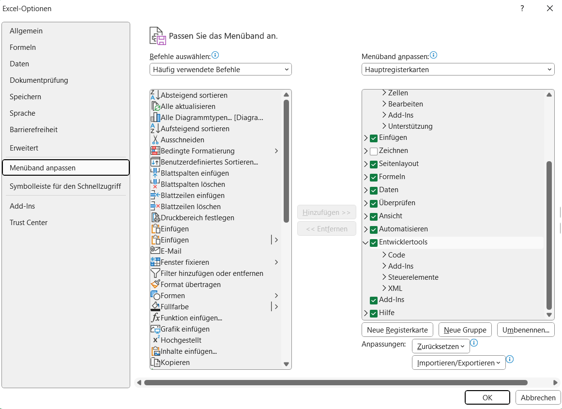Open the Importieren/Exportieren dropdown

pyautogui.click(x=459, y=363)
